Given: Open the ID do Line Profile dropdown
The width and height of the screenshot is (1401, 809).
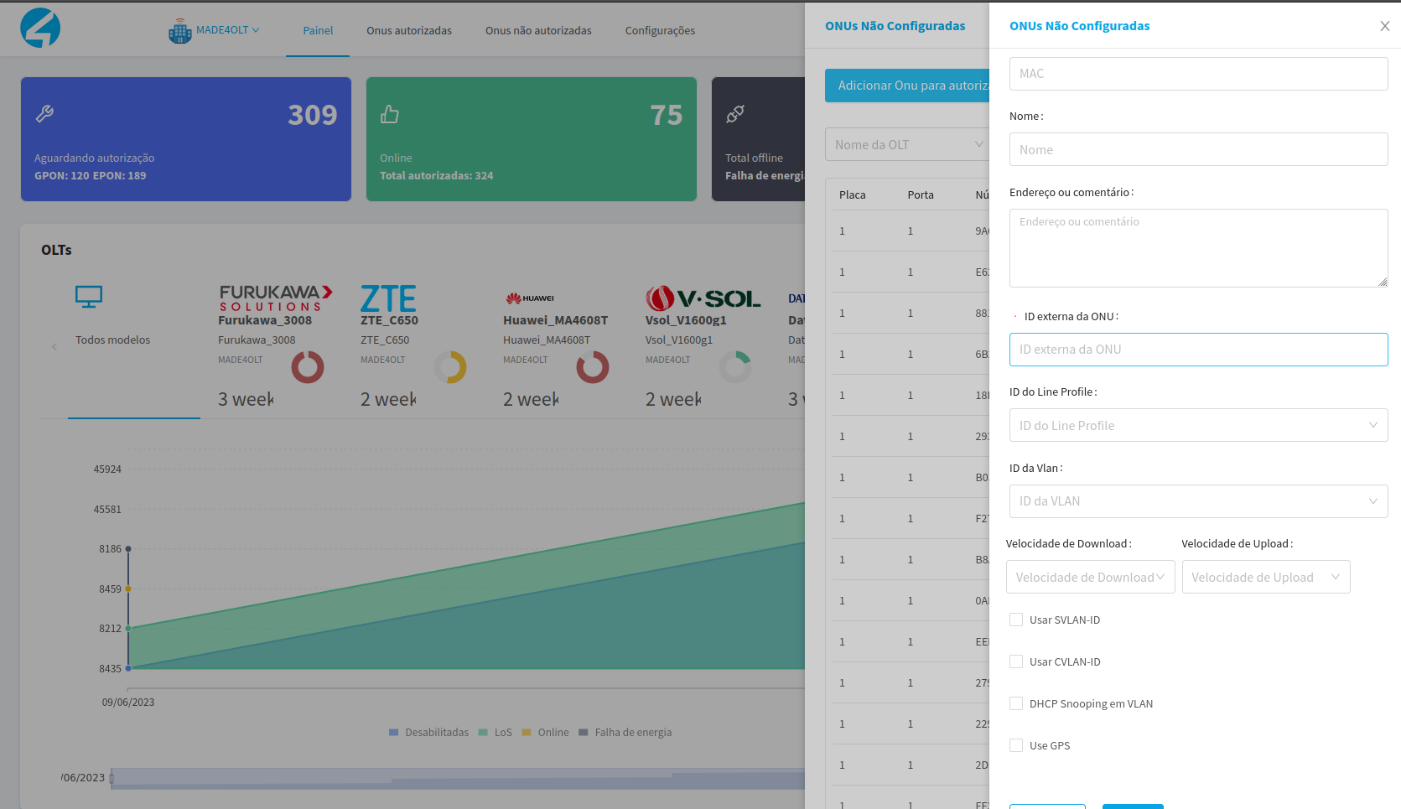Looking at the screenshot, I should (1198, 425).
